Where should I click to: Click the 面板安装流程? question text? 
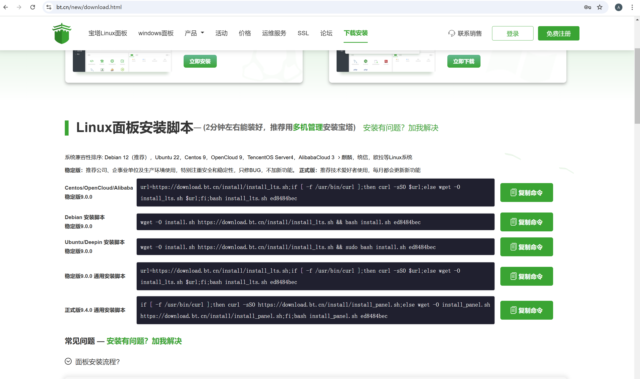coord(97,362)
